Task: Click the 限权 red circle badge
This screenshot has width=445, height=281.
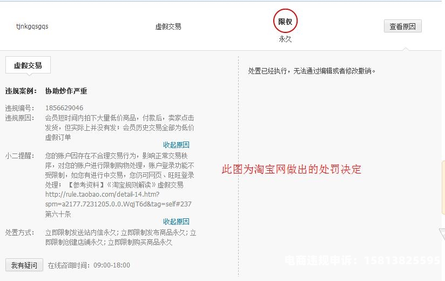Action: [x=285, y=21]
